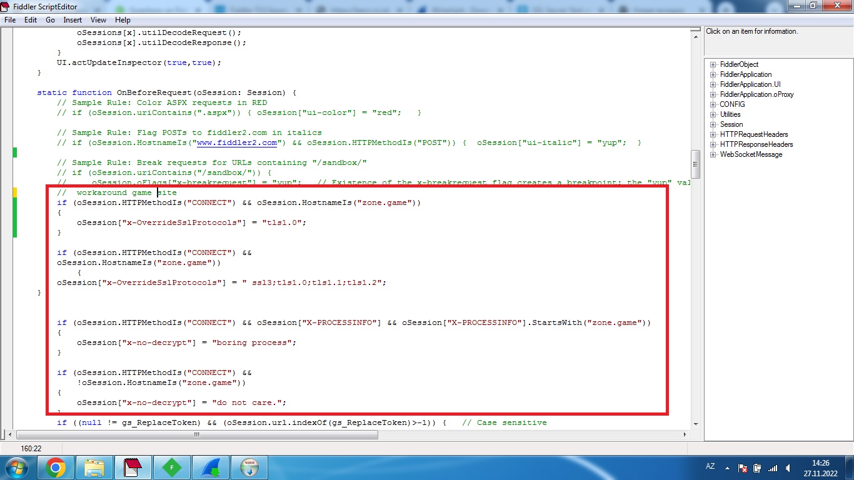The image size is (854, 480).
Task: Switch to the green Fiddler taskbar icon
Action: coord(171,467)
